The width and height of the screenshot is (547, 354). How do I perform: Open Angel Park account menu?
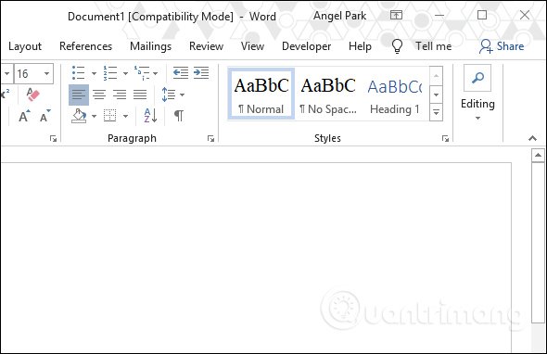[x=339, y=16]
